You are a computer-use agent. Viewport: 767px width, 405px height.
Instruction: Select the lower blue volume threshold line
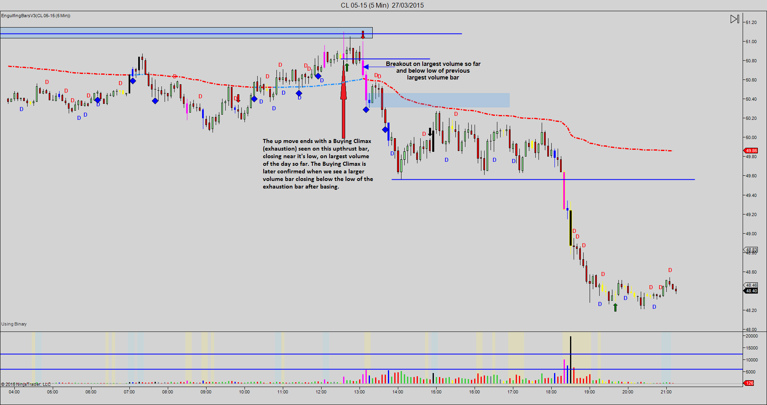tap(372, 369)
